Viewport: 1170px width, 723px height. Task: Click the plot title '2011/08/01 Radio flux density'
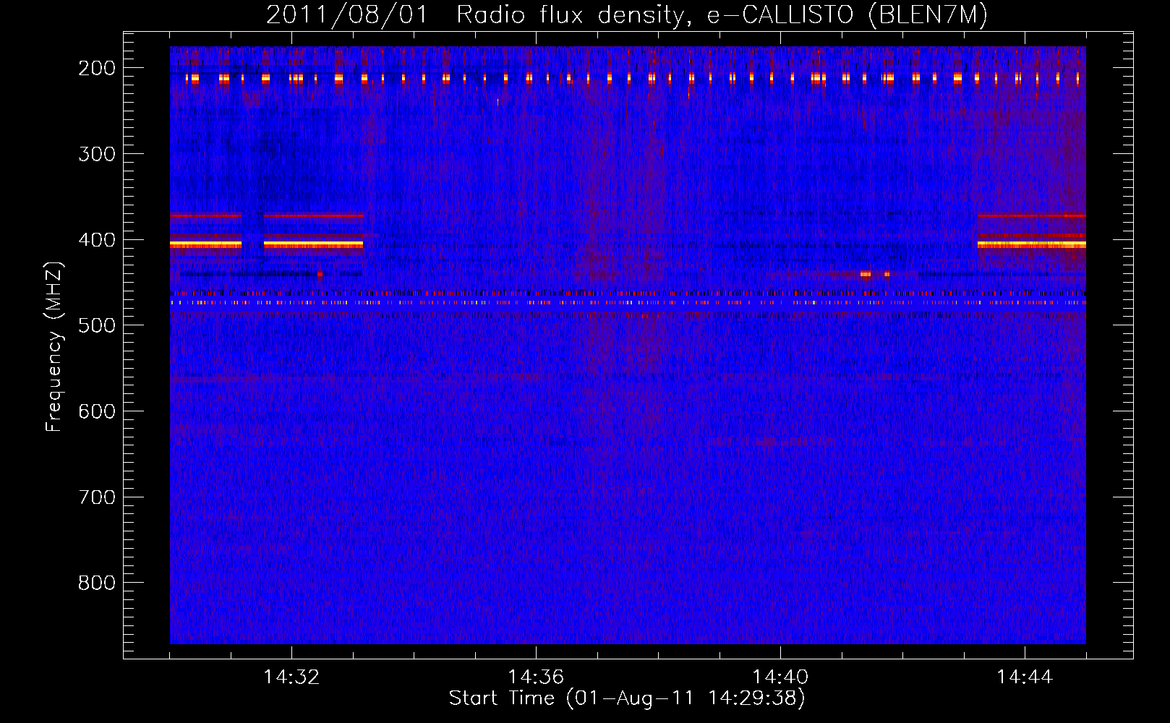coord(475,15)
